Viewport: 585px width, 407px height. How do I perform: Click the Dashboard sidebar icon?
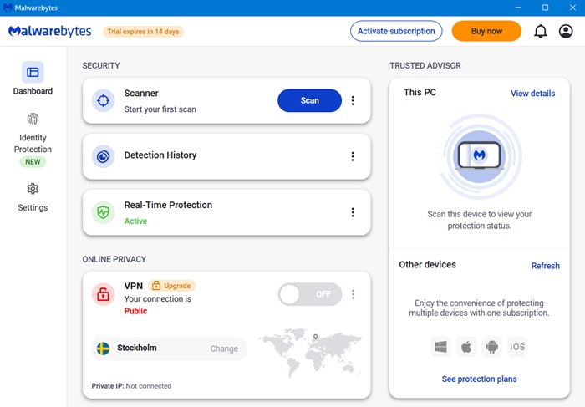click(x=33, y=72)
